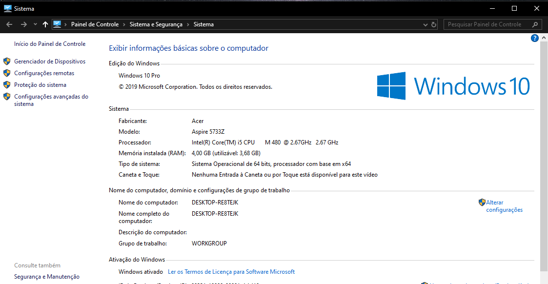Select the manufacturer value Acer
This screenshot has width=548, height=284.
point(198,121)
